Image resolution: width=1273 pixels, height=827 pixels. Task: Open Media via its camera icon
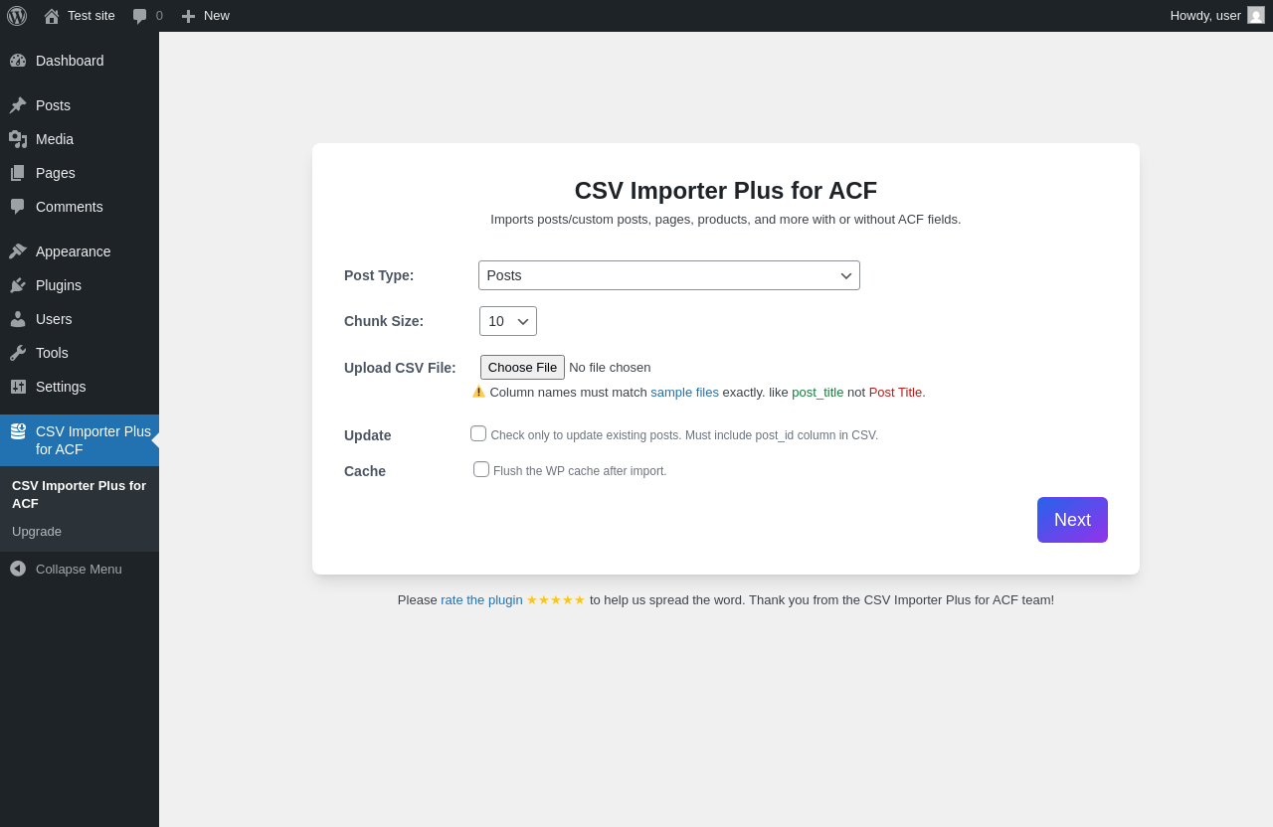click(x=18, y=139)
